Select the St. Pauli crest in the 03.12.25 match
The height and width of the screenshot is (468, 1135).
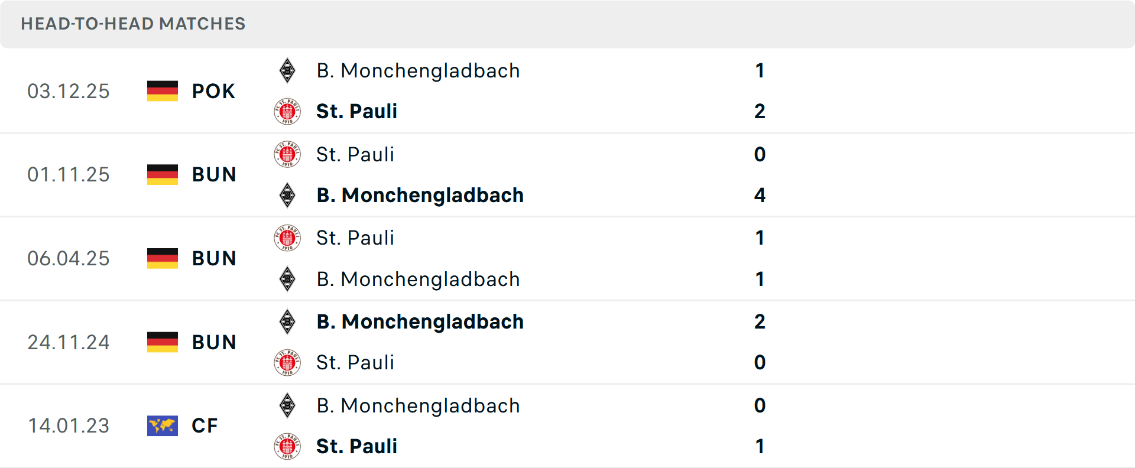287,111
